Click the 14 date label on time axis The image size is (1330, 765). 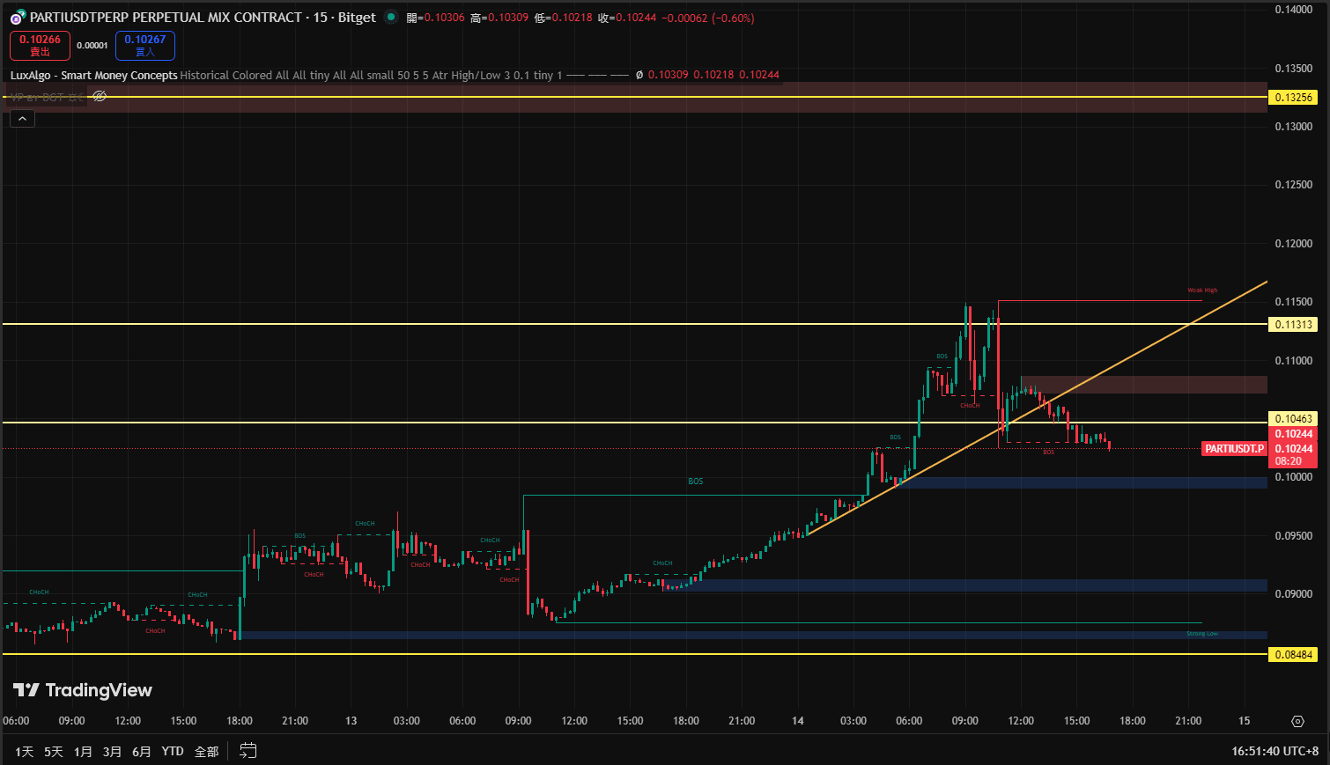pyautogui.click(x=798, y=721)
